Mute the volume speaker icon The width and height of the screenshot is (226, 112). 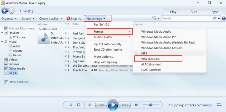coord(136,105)
